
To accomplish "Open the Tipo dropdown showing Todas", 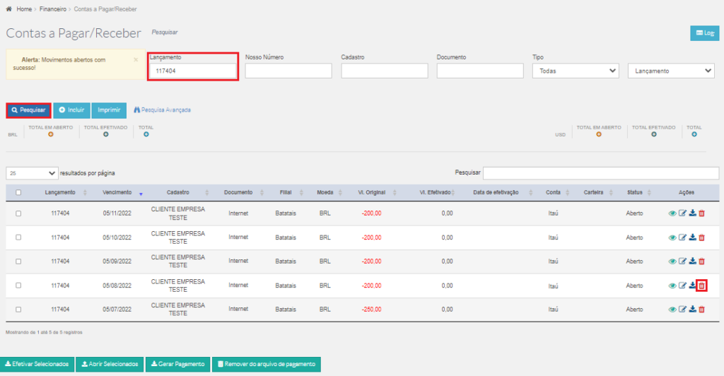I will click(576, 71).
